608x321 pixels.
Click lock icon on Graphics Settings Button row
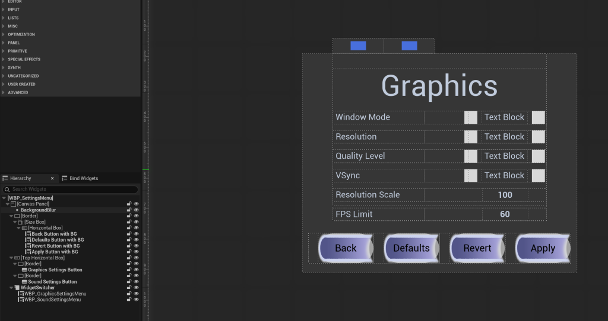(129, 270)
